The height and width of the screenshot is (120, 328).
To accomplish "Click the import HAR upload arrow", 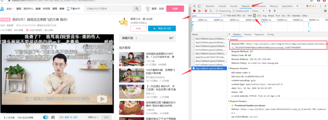I will click(270, 11).
